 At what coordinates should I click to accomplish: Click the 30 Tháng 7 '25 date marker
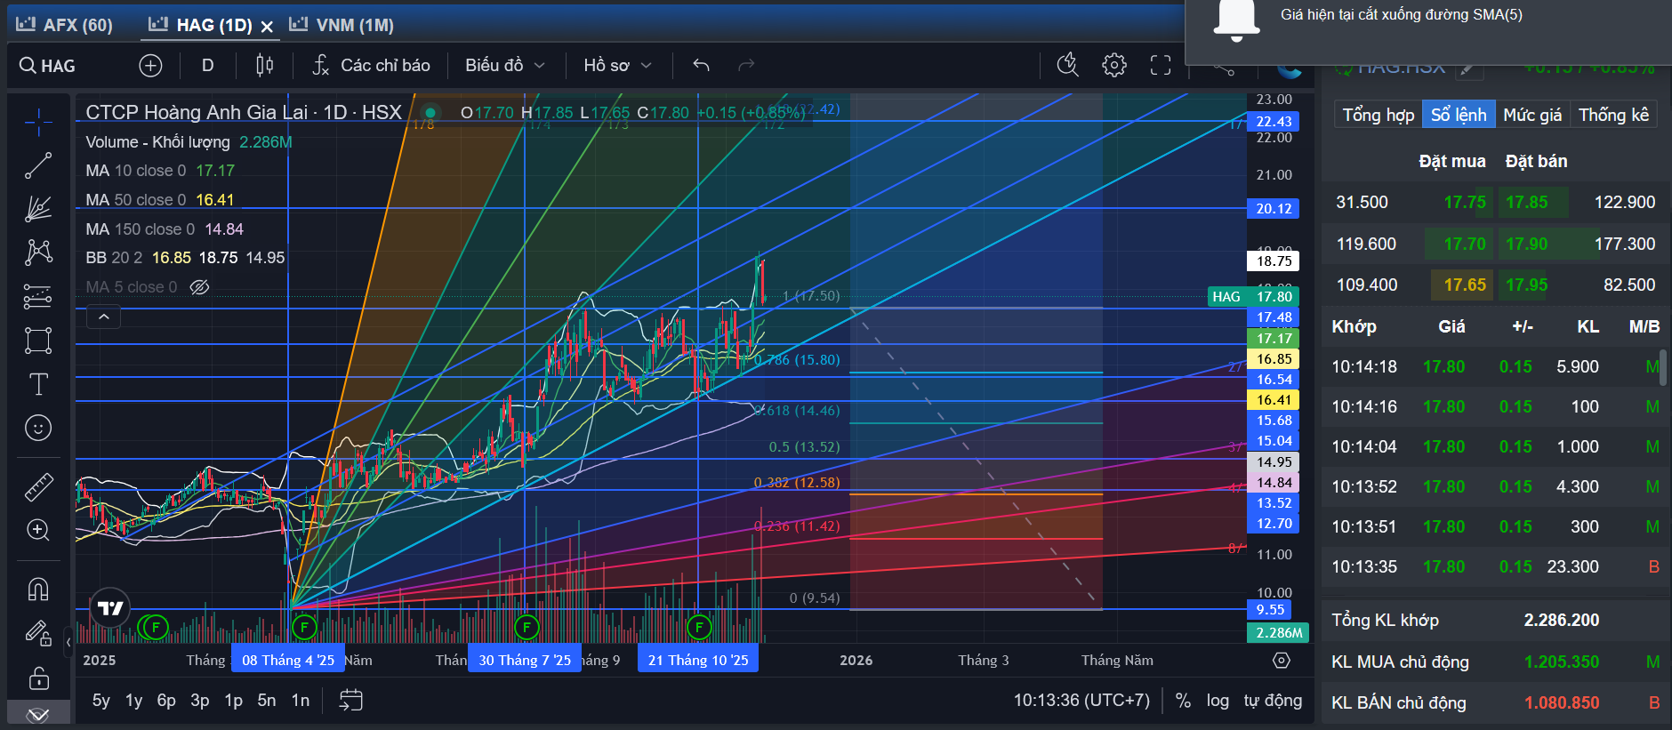525,660
